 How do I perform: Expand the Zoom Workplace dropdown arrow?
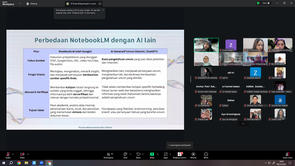click(19, 4)
